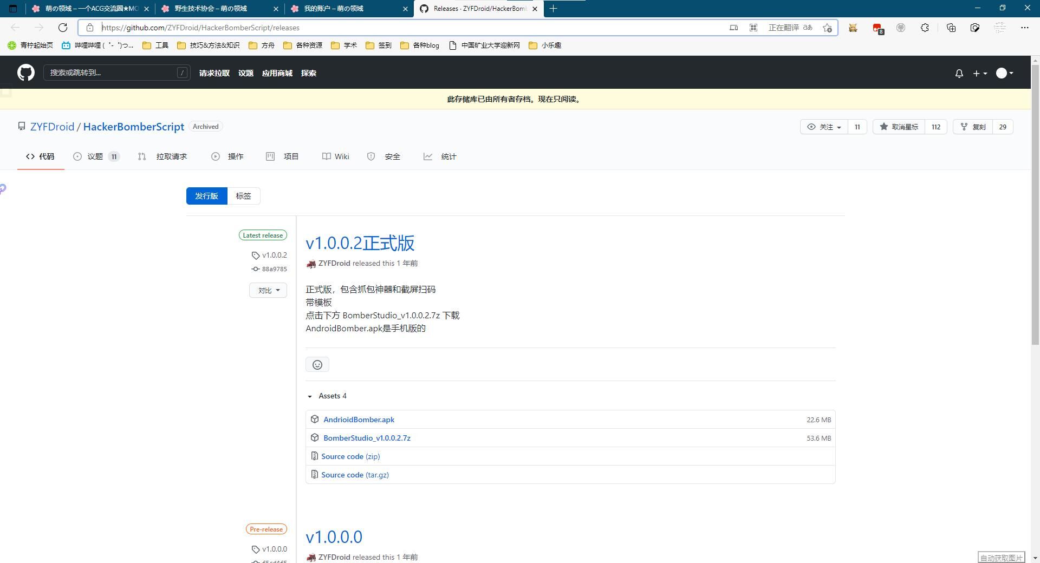This screenshot has width=1040, height=563.
Task: Click the fox avatar extension icon
Action: (x=853, y=28)
